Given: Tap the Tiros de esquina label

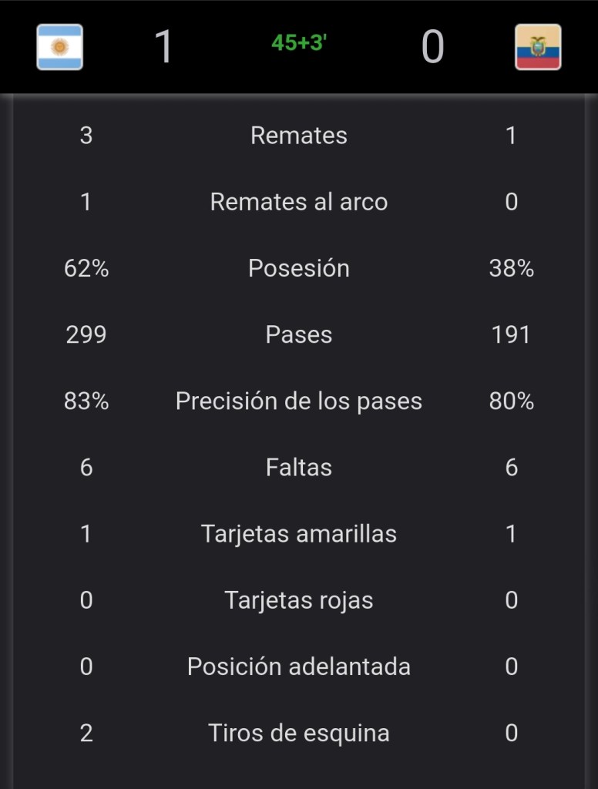Looking at the screenshot, I should point(299,732).
